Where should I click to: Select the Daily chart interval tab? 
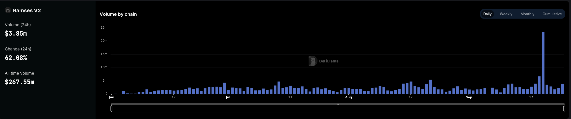[487, 14]
